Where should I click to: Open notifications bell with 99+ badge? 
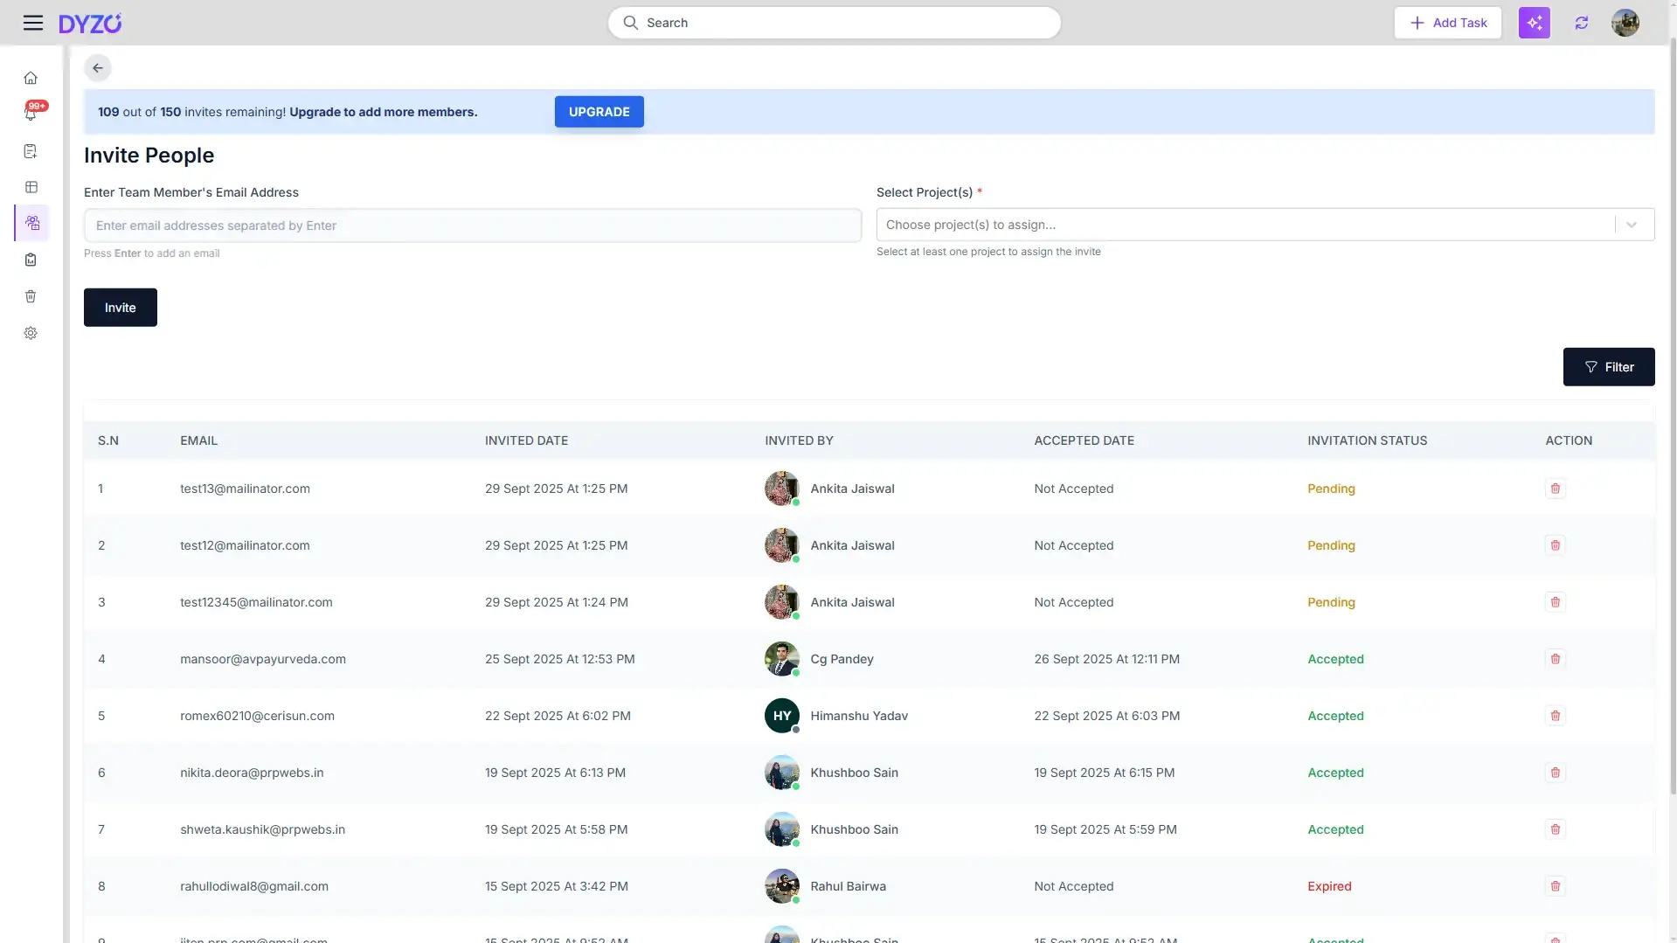point(31,114)
